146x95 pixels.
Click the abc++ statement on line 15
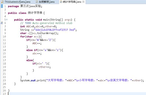pos(37,53)
